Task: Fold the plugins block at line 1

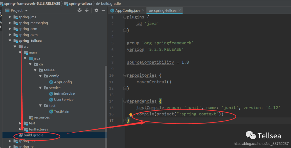Action: 125,17
